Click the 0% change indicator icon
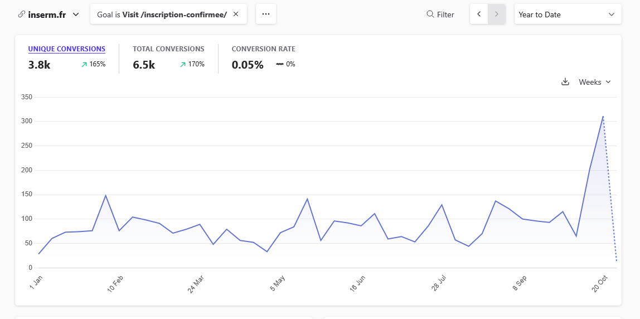640x319 pixels. (x=280, y=64)
